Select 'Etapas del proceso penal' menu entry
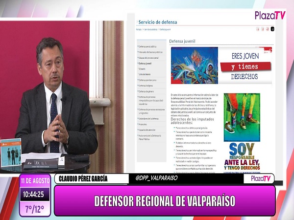Image resolution: width=294 pixels, height=220 pixels. point(148,58)
